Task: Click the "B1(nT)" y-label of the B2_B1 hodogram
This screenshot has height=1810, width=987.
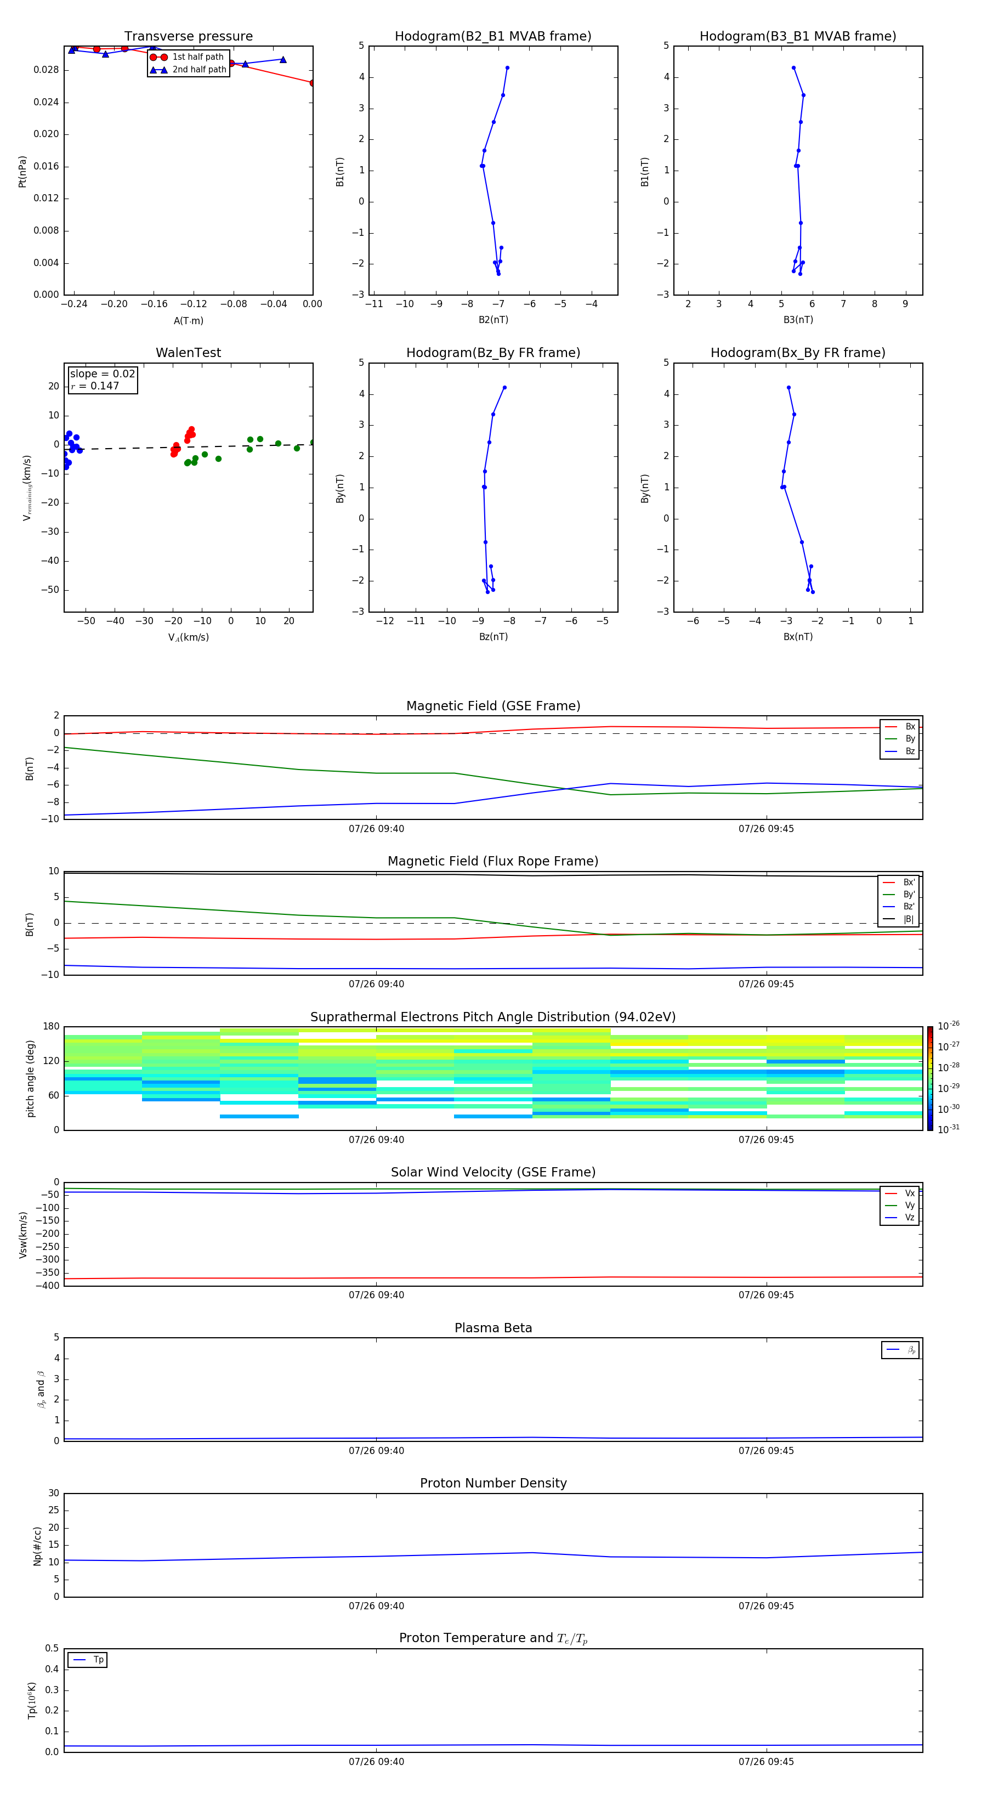Action: click(340, 172)
